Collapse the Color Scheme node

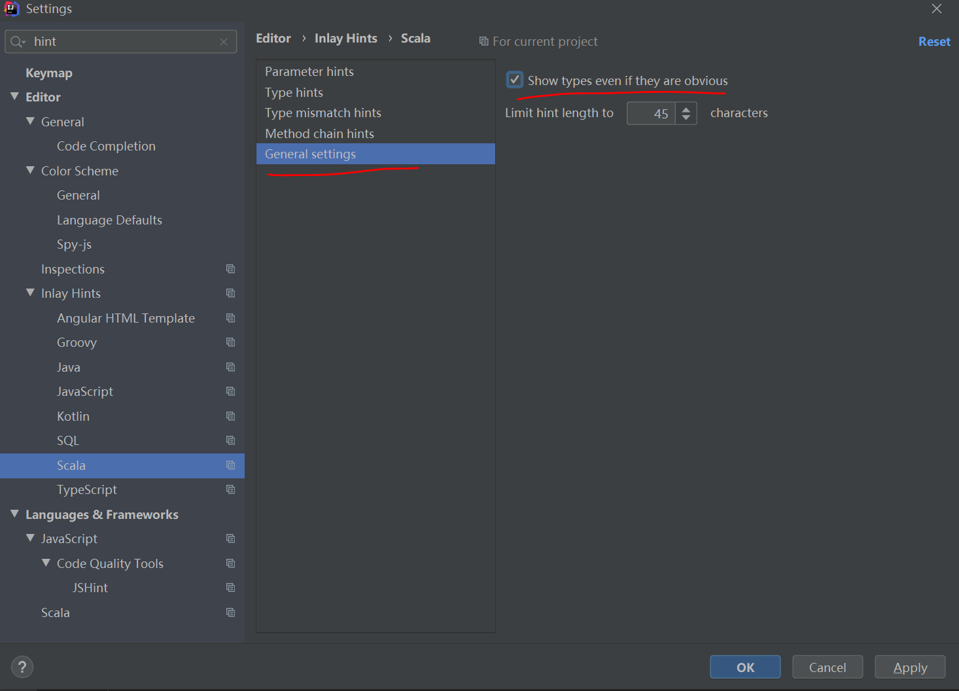tap(30, 170)
